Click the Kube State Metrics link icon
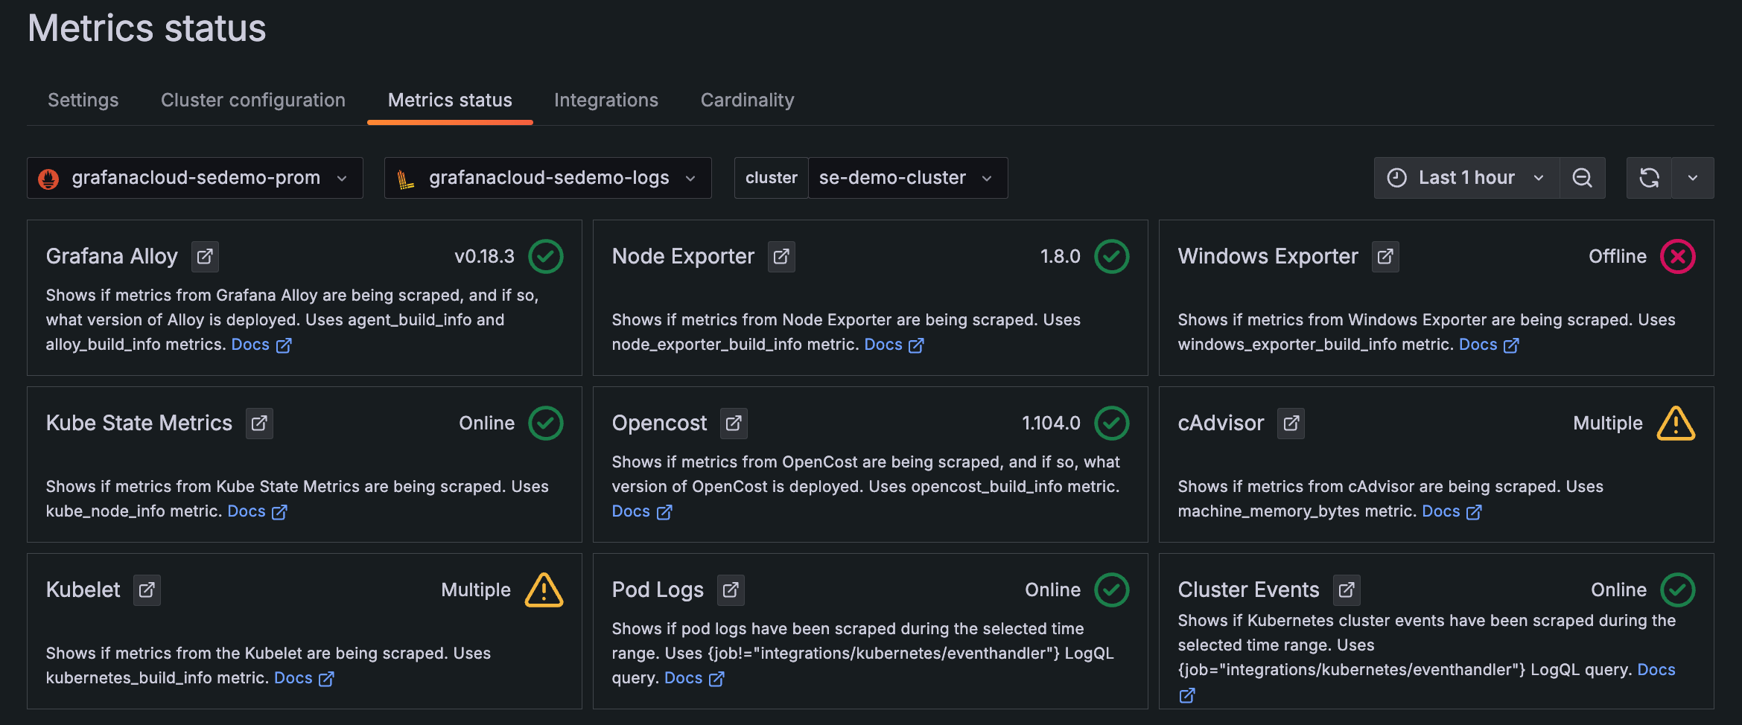 259,424
